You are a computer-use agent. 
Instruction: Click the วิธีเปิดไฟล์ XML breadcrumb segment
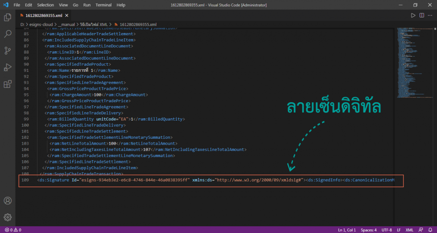point(94,25)
